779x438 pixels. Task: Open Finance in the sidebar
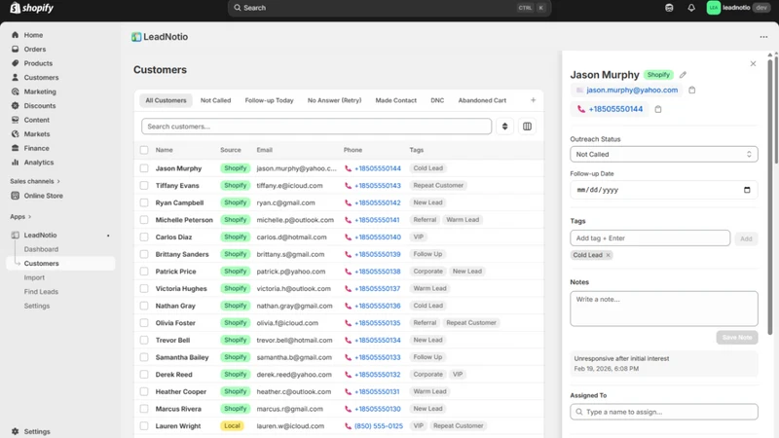tap(36, 148)
